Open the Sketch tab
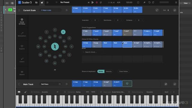Viewport: 192px width, 108px height. [22, 73]
